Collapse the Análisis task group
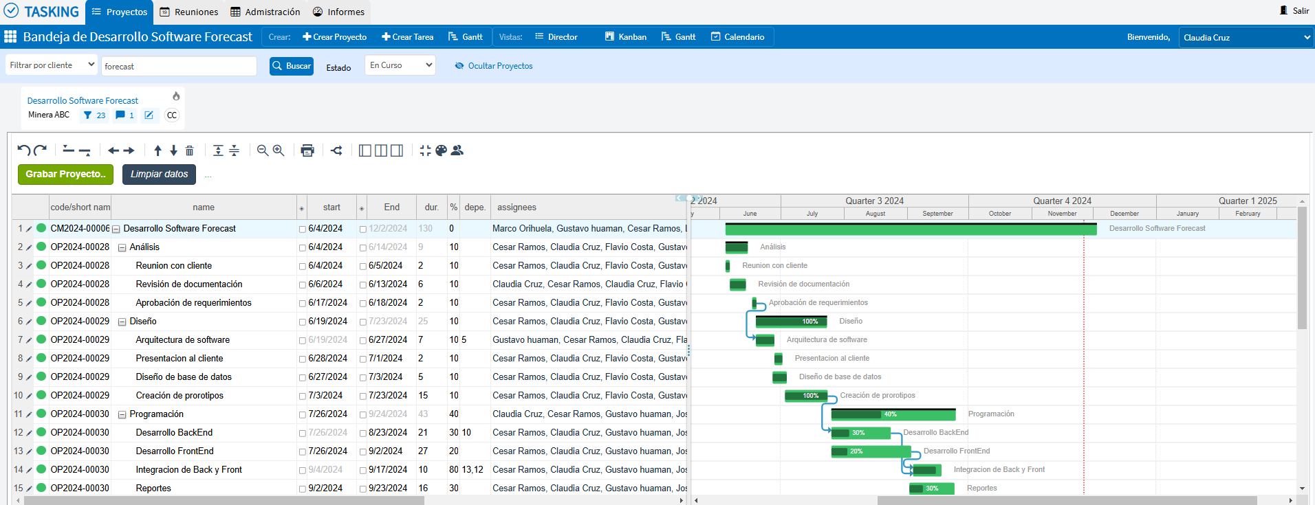Image resolution: width=1315 pixels, height=505 pixels. (x=122, y=248)
